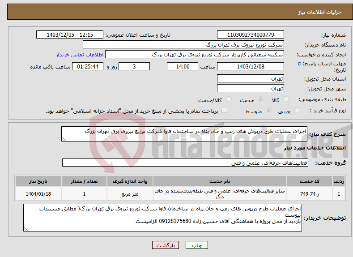The height and width of the screenshot is (257, 353).
Task: Click the quantity cell in row 1
Action: click(x=84, y=194)
